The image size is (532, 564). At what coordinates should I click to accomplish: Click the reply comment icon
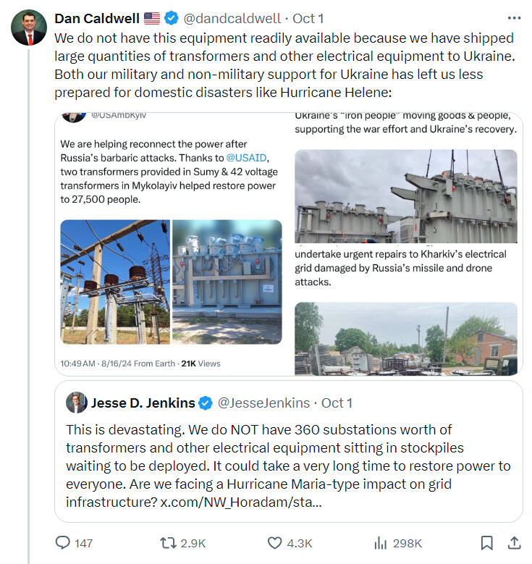(64, 542)
